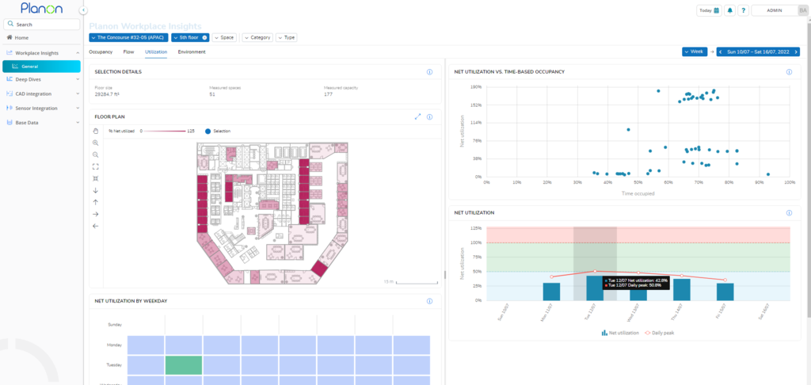Click the % Net utilized color gradient legend
811x385 pixels.
(165, 131)
